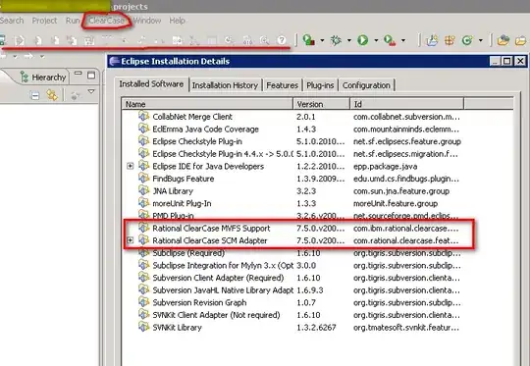
Task: Maximize the Hierarchy view panel
Action: pyautogui.click(x=91, y=76)
